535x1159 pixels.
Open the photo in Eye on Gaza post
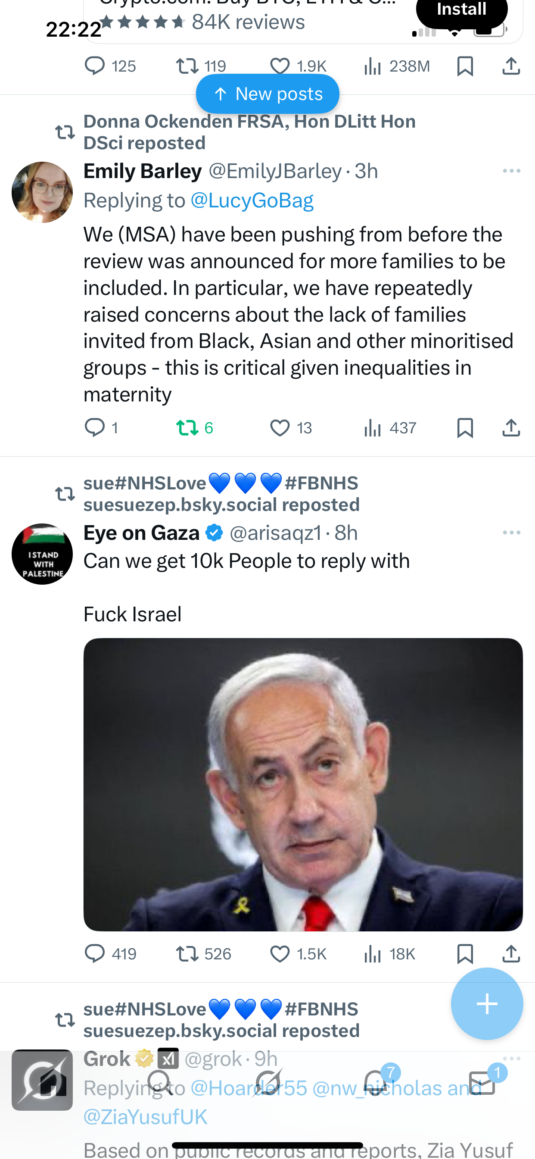point(303,784)
